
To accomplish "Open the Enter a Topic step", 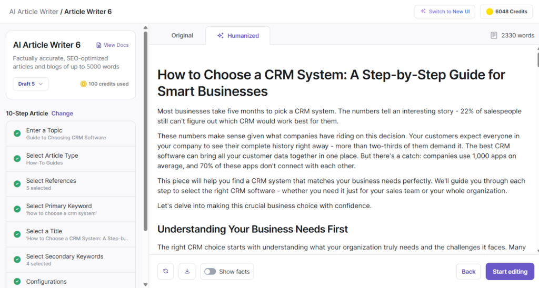I will (x=71, y=133).
